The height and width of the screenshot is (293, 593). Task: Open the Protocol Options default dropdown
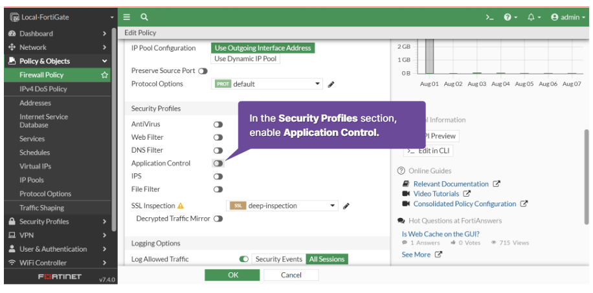(x=267, y=84)
